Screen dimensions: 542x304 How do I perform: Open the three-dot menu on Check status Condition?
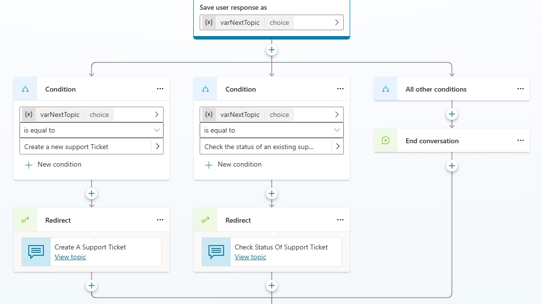point(340,89)
